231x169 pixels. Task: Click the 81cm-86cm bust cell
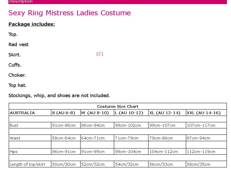tap(66, 125)
